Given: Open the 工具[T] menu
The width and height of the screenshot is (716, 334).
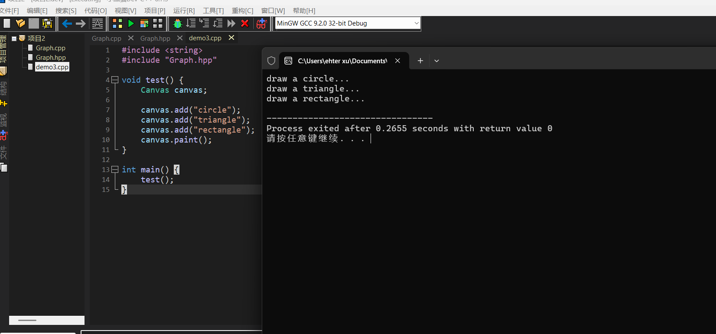Looking at the screenshot, I should click(x=213, y=10).
